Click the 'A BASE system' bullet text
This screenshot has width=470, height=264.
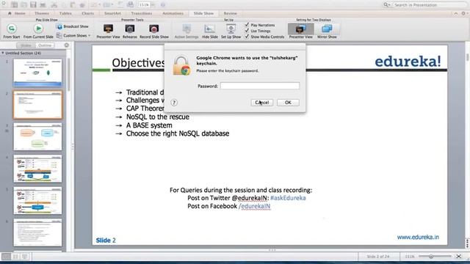point(149,125)
